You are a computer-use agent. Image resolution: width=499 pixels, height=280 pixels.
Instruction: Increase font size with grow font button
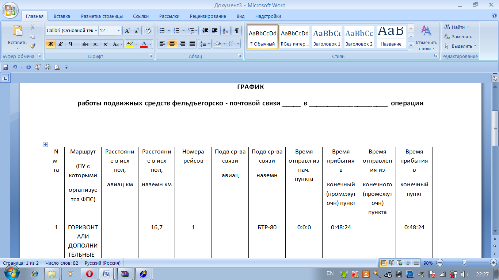(127, 31)
